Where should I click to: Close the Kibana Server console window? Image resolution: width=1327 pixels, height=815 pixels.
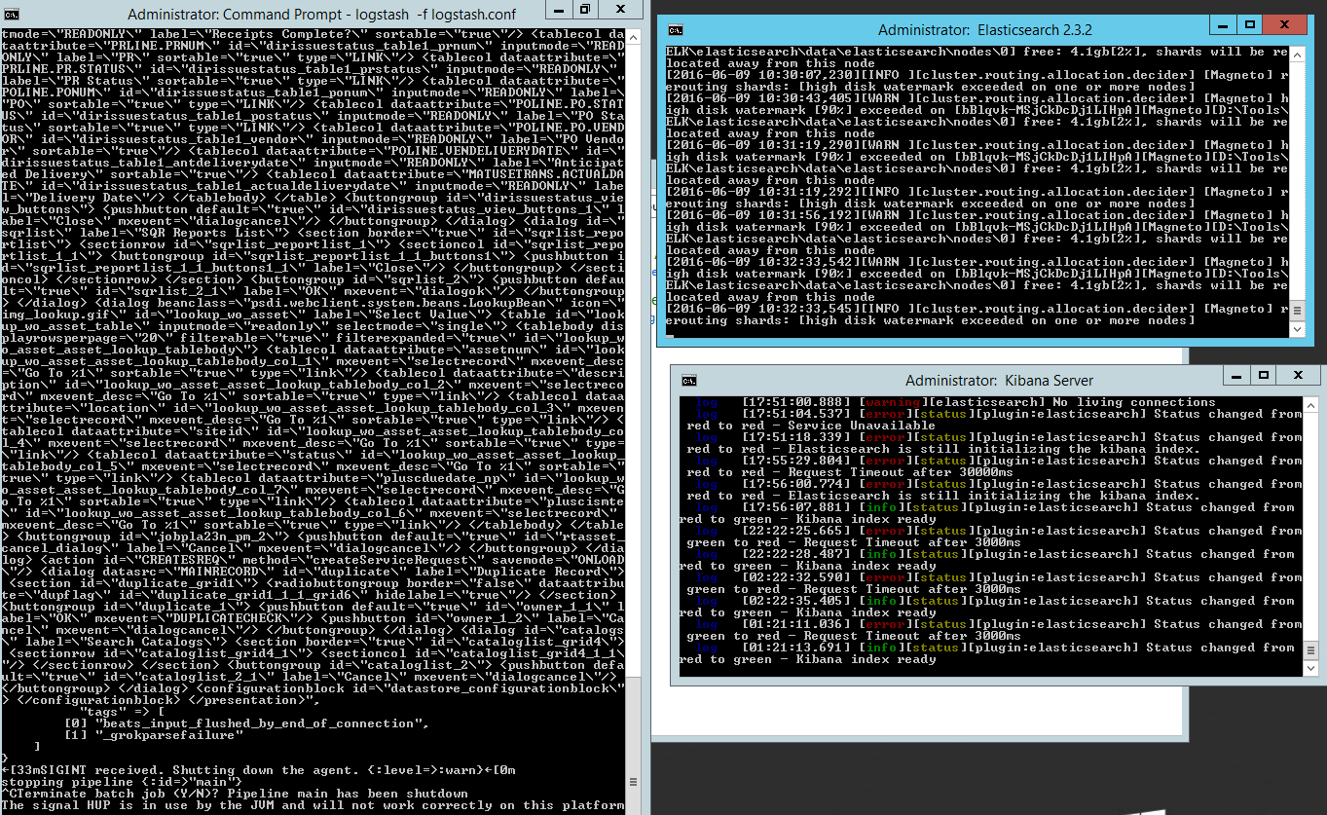click(1297, 375)
